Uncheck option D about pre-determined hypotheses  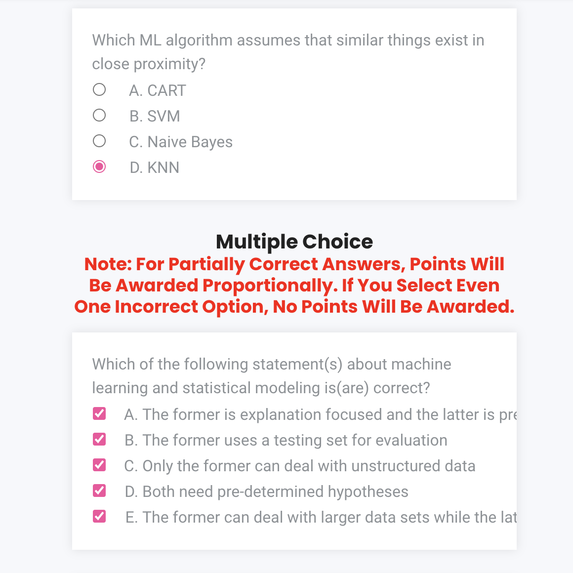pos(99,491)
